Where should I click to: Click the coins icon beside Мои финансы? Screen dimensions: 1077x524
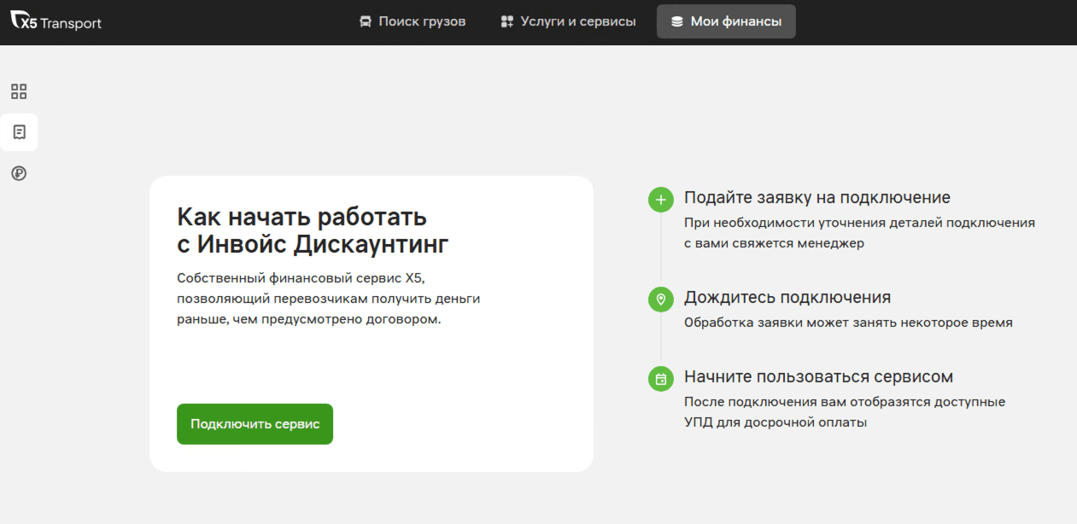[x=677, y=21]
